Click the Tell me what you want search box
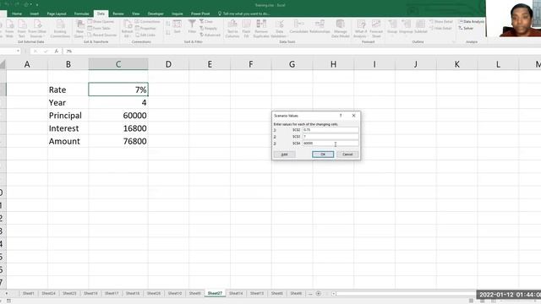 point(244,14)
